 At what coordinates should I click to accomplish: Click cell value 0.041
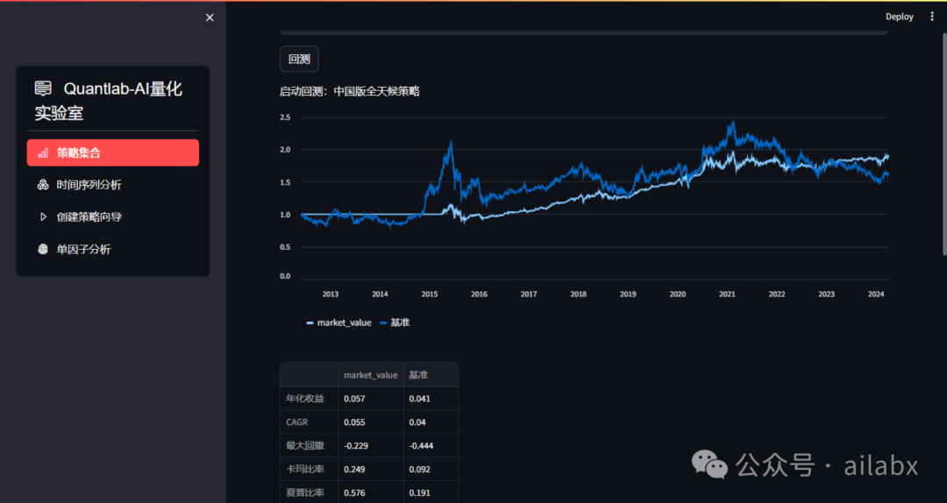[x=431, y=399]
